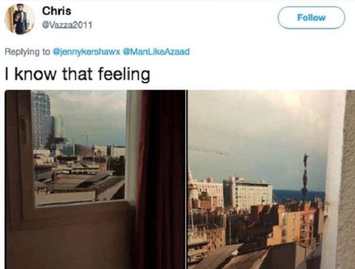
Task: Open the @ManLikeAzaad mention link
Action: [156, 52]
